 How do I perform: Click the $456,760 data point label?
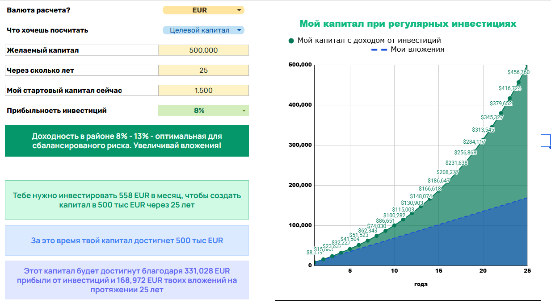(518, 72)
